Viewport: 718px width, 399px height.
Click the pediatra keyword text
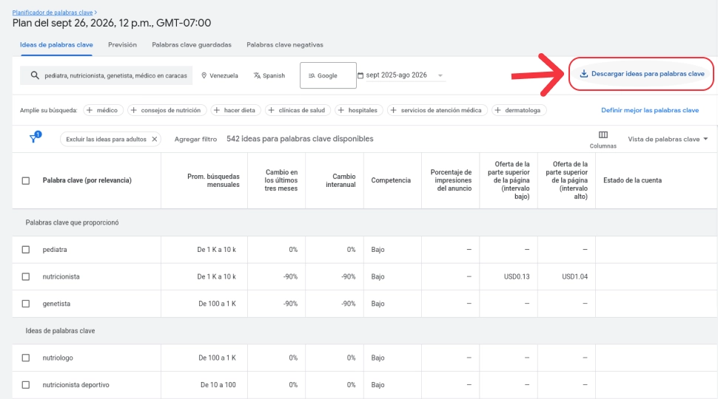55,250
